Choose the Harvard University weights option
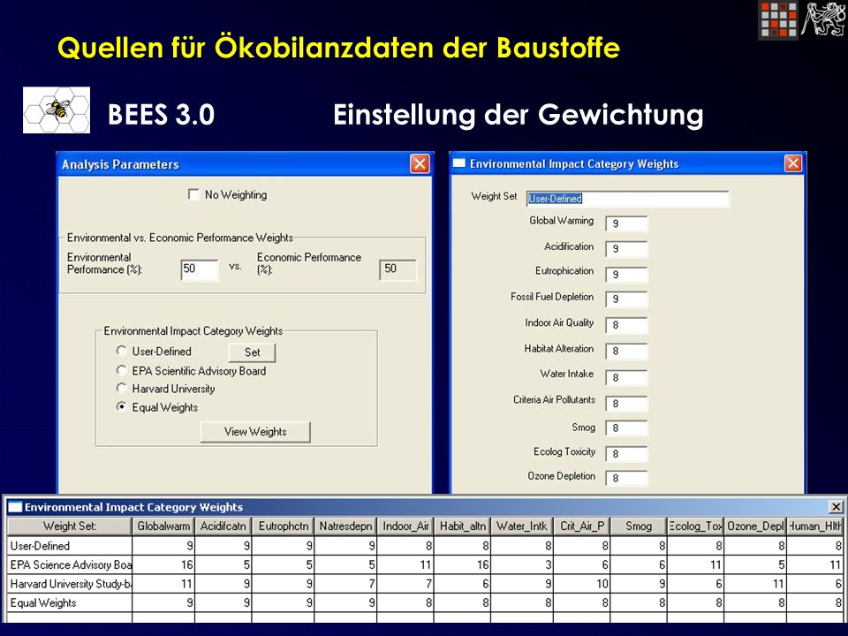The image size is (848, 636). click(122, 388)
